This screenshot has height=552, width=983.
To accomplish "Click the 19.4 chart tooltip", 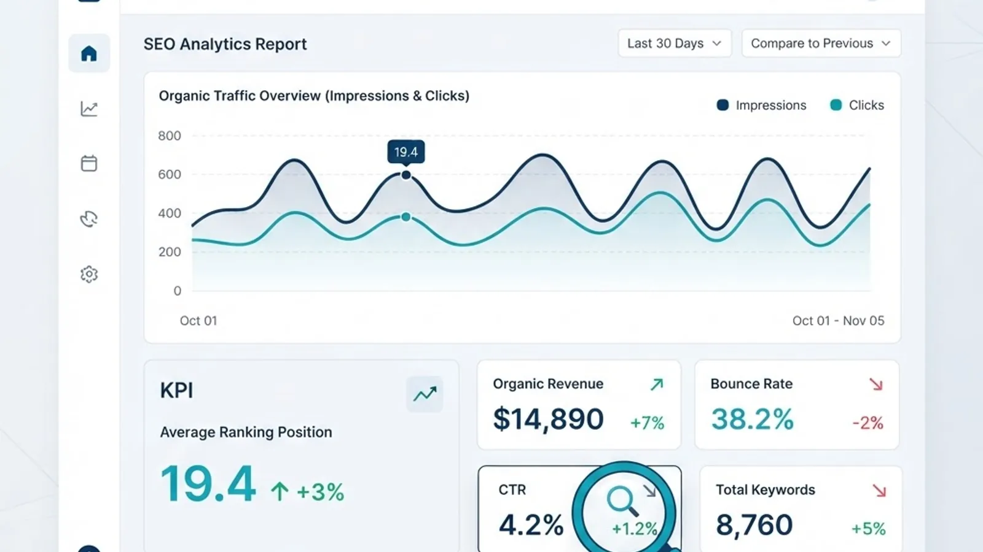I will click(406, 152).
